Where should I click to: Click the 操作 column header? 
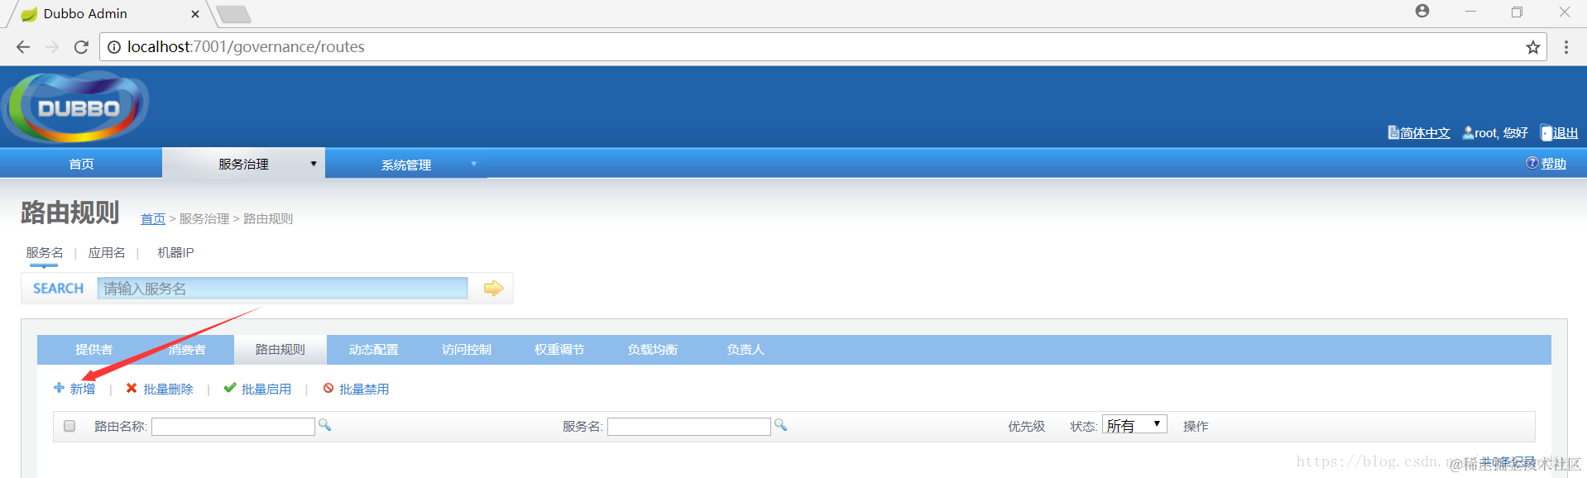1196,426
